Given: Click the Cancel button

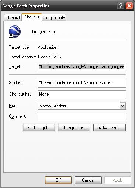Looking at the screenshot, I should [88, 180].
